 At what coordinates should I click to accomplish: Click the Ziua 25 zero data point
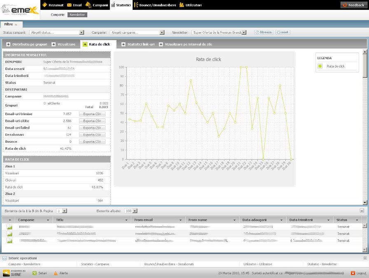pyautogui.click(x=263, y=159)
